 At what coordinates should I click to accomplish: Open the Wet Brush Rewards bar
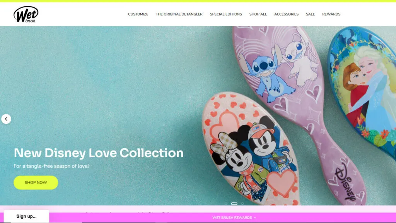232,218
